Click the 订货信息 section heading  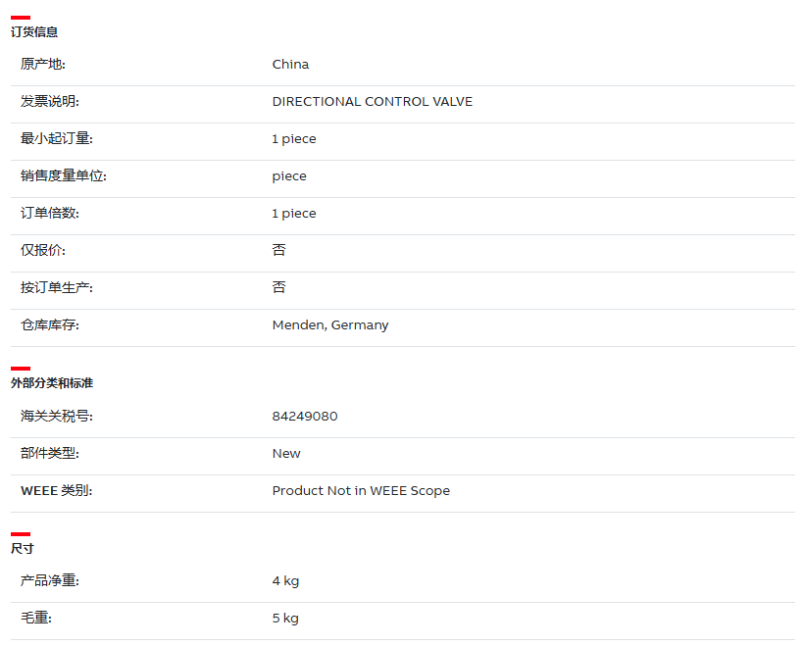[34, 31]
